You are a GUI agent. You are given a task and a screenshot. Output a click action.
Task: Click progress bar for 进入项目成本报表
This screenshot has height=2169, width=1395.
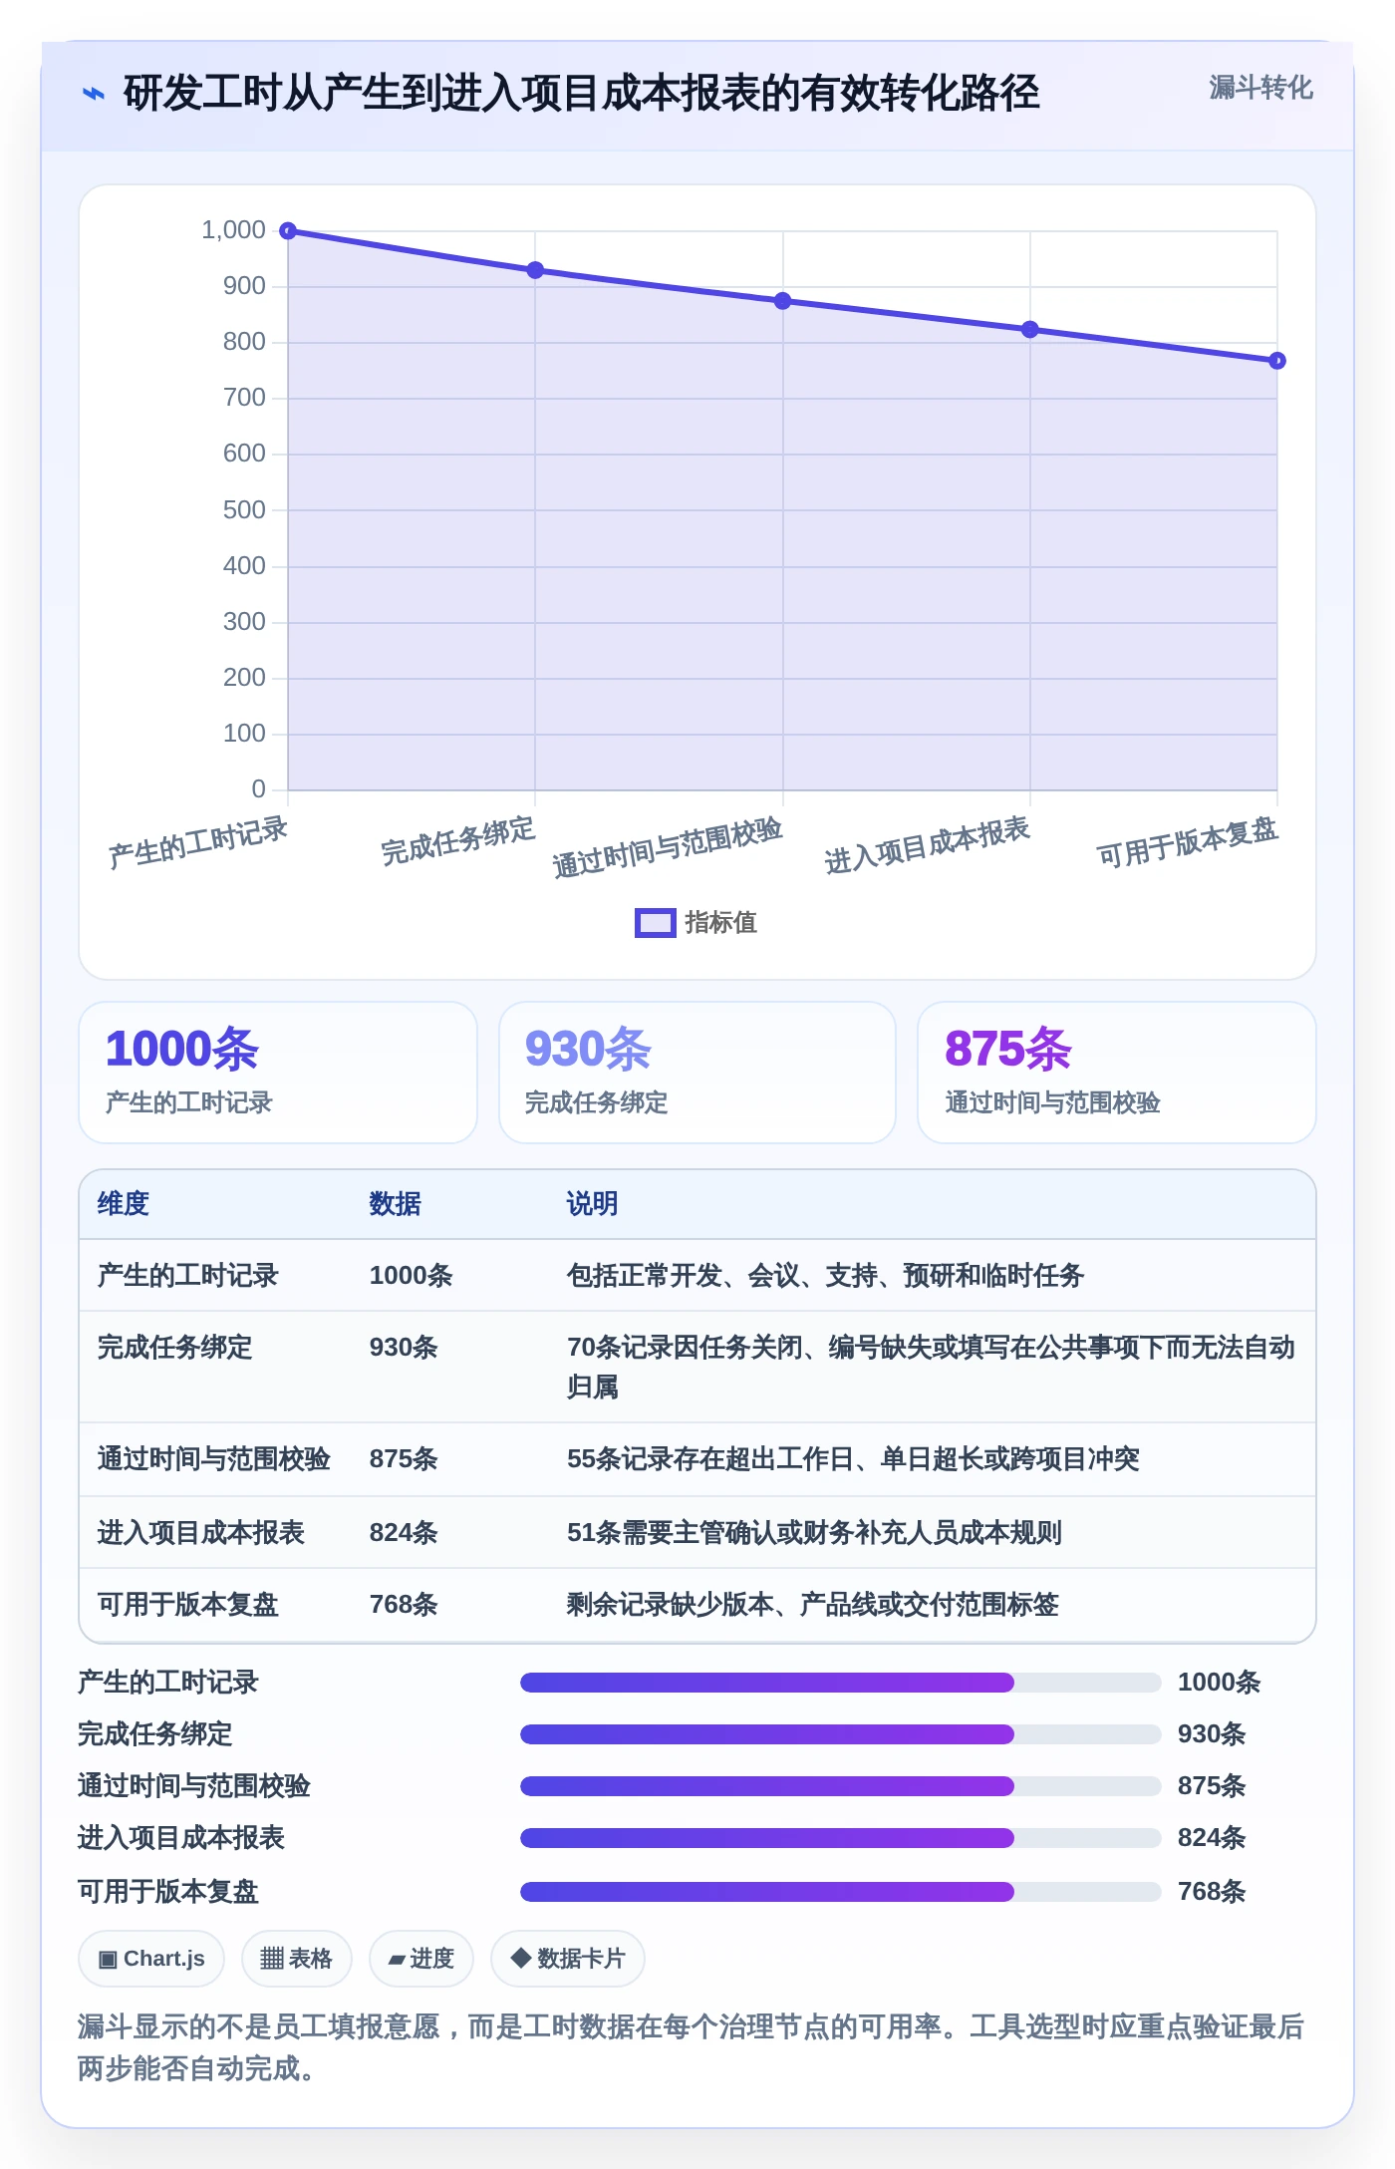(841, 1838)
